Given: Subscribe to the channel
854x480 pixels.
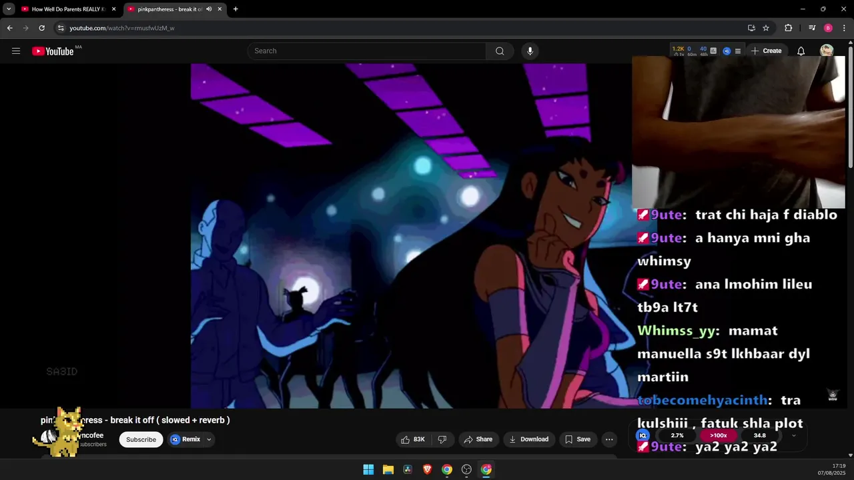Looking at the screenshot, I should pos(141,439).
